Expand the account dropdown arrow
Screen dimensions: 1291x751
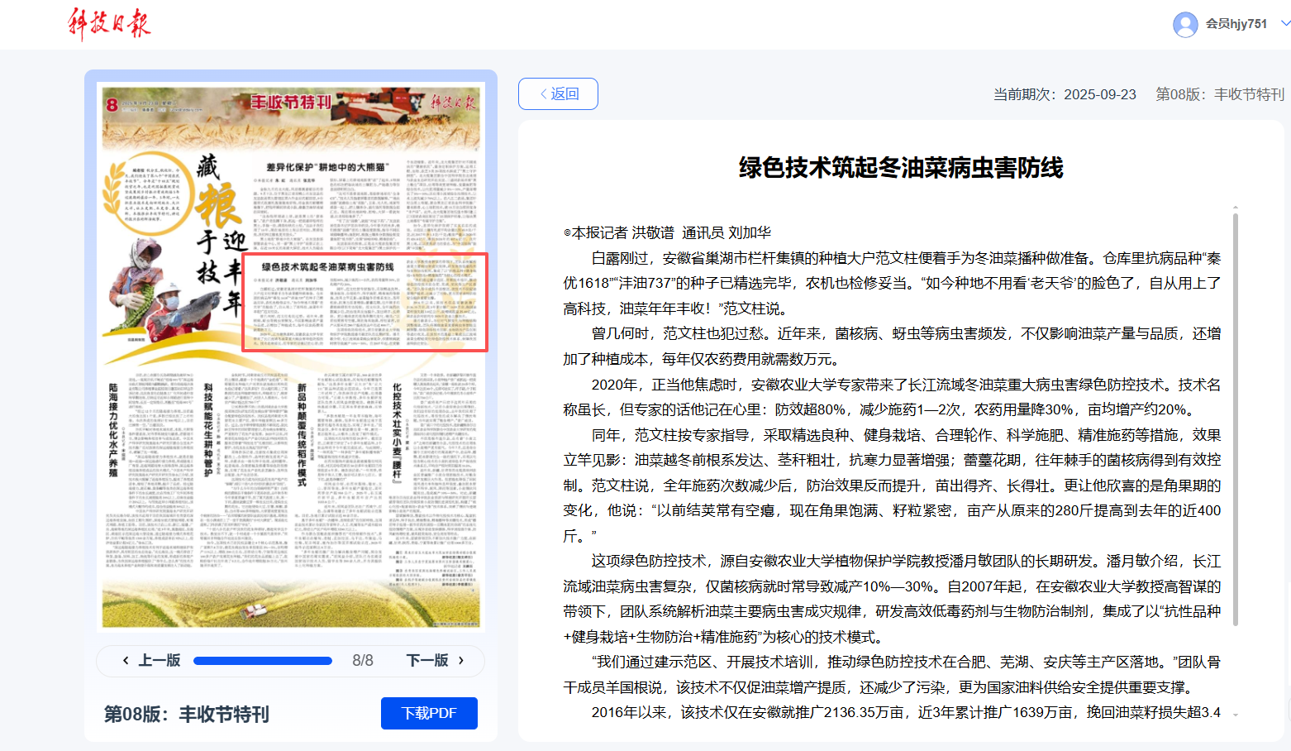click(x=1284, y=23)
